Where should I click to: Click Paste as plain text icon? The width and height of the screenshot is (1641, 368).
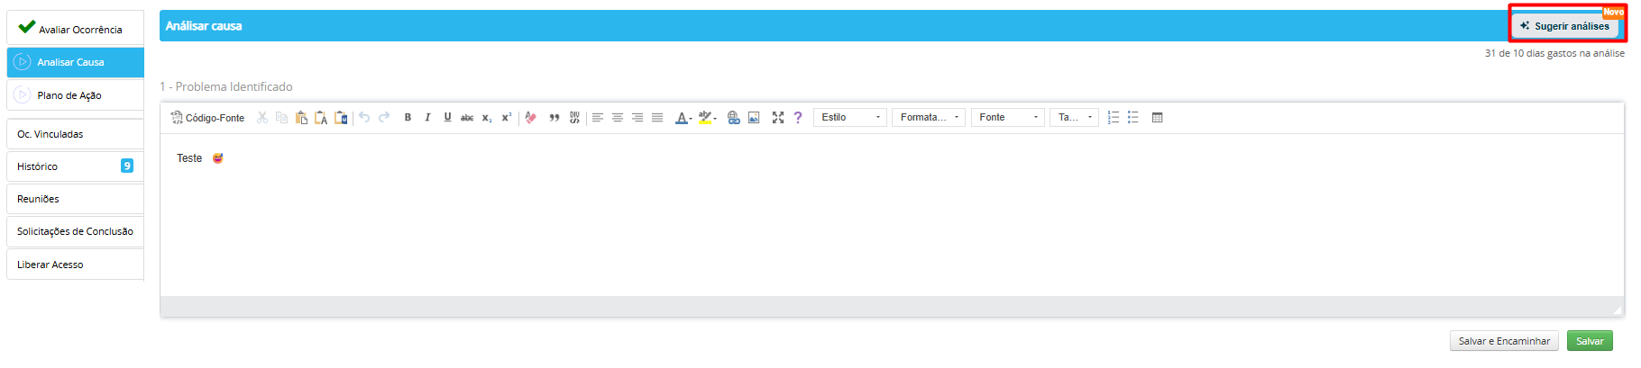321,118
